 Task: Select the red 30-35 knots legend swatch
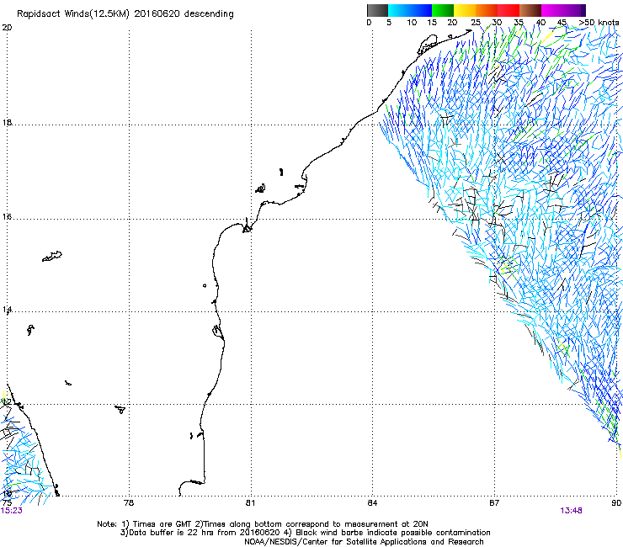click(x=509, y=10)
